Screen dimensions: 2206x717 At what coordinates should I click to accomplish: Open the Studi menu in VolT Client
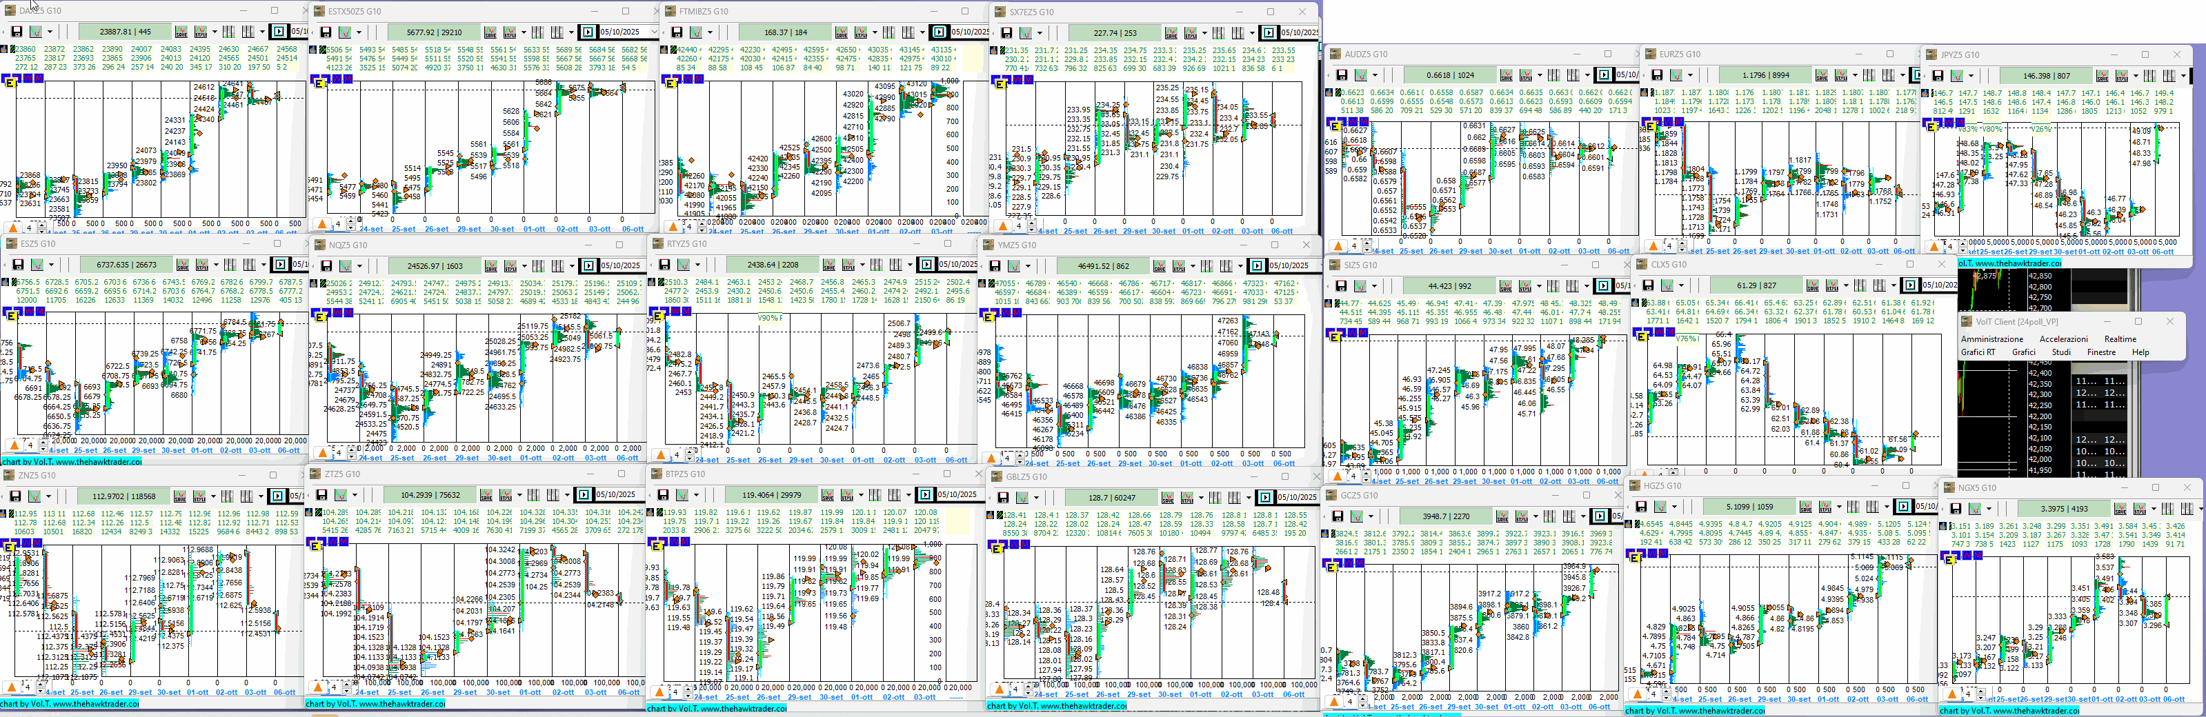(x=2060, y=352)
